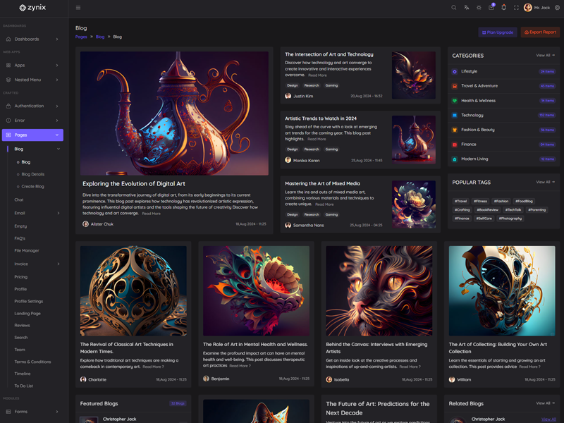Image resolution: width=564 pixels, height=423 pixels.
Task: Open the settings gear icon
Action: (x=557, y=8)
